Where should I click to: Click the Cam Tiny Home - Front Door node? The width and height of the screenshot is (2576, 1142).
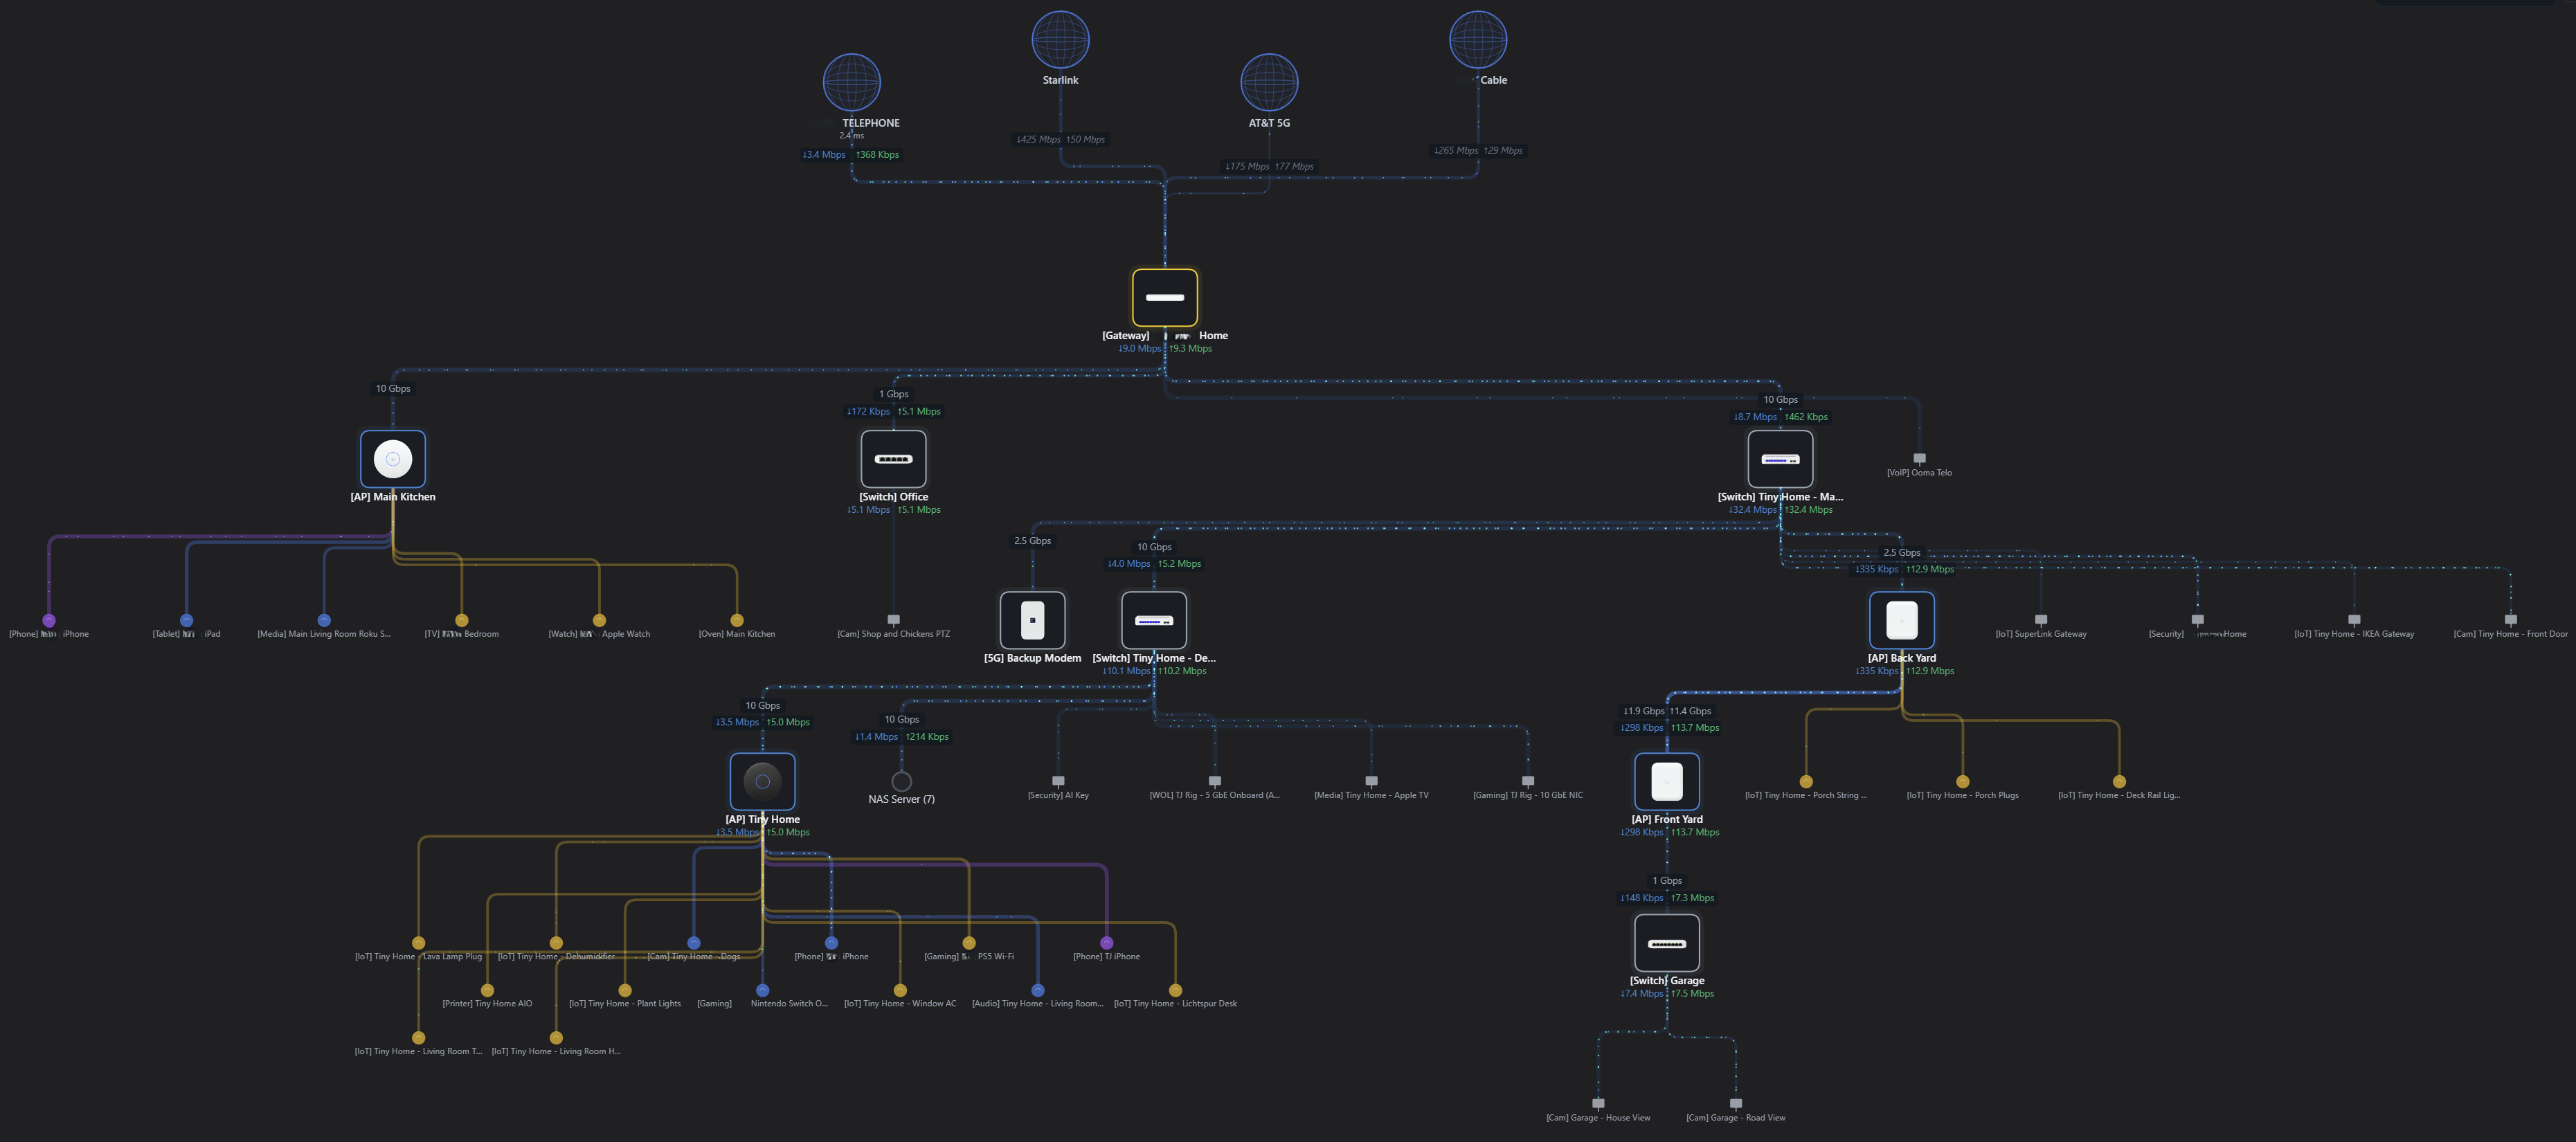(2510, 620)
